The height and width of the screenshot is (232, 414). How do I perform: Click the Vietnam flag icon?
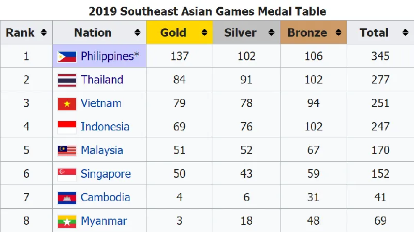pyautogui.click(x=67, y=104)
